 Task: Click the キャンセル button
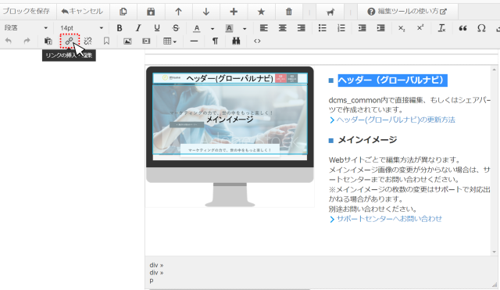pos(82,12)
